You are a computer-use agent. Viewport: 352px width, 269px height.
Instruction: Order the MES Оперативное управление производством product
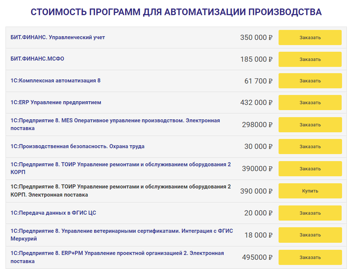[x=310, y=125]
